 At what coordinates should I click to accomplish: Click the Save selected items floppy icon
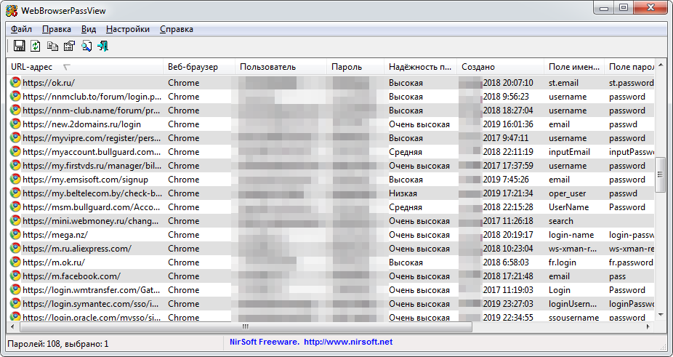point(20,46)
